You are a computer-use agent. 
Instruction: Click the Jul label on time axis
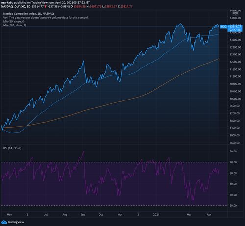point(46,215)
